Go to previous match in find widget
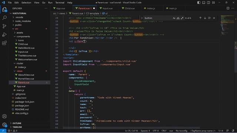The height and width of the screenshot is (133, 237). tap(200, 18)
